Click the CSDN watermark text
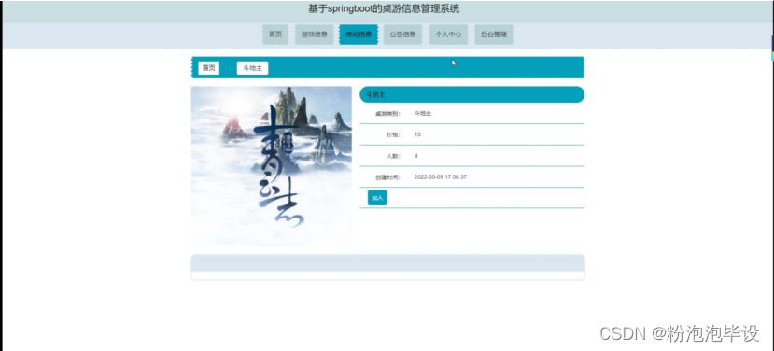 coord(679,333)
